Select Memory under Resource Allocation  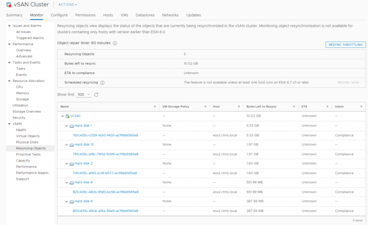[x=23, y=93]
